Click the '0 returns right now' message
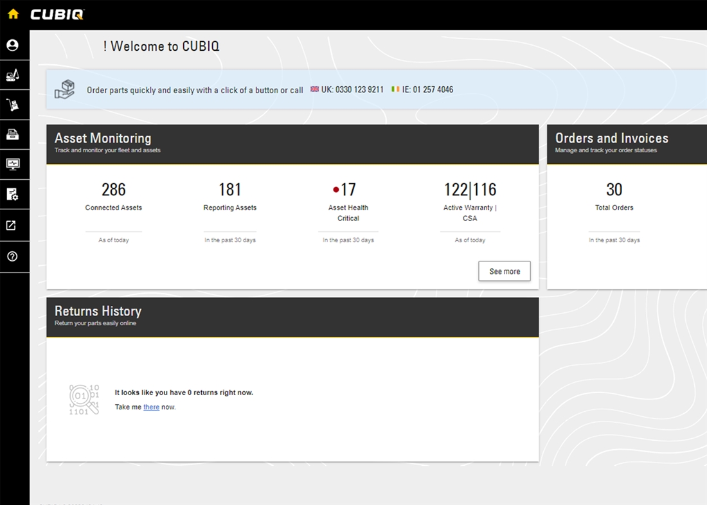 click(x=184, y=393)
